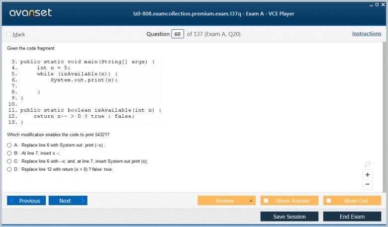Toggle the Show List checkbox
This screenshot has width=388, height=227.
[329, 201]
